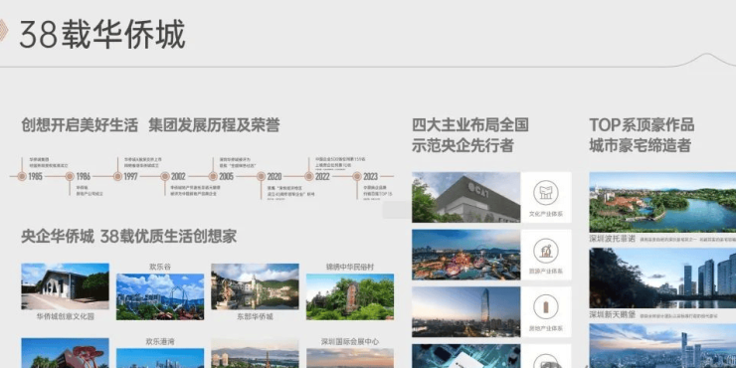
Task: Open the 深圳波托菲诺 lake photo
Action: tap(662, 202)
